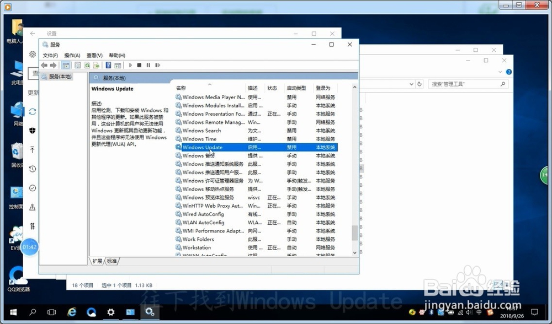552x324 pixels.
Task: Click the services list scrollbar up arrow
Action: tap(354, 87)
